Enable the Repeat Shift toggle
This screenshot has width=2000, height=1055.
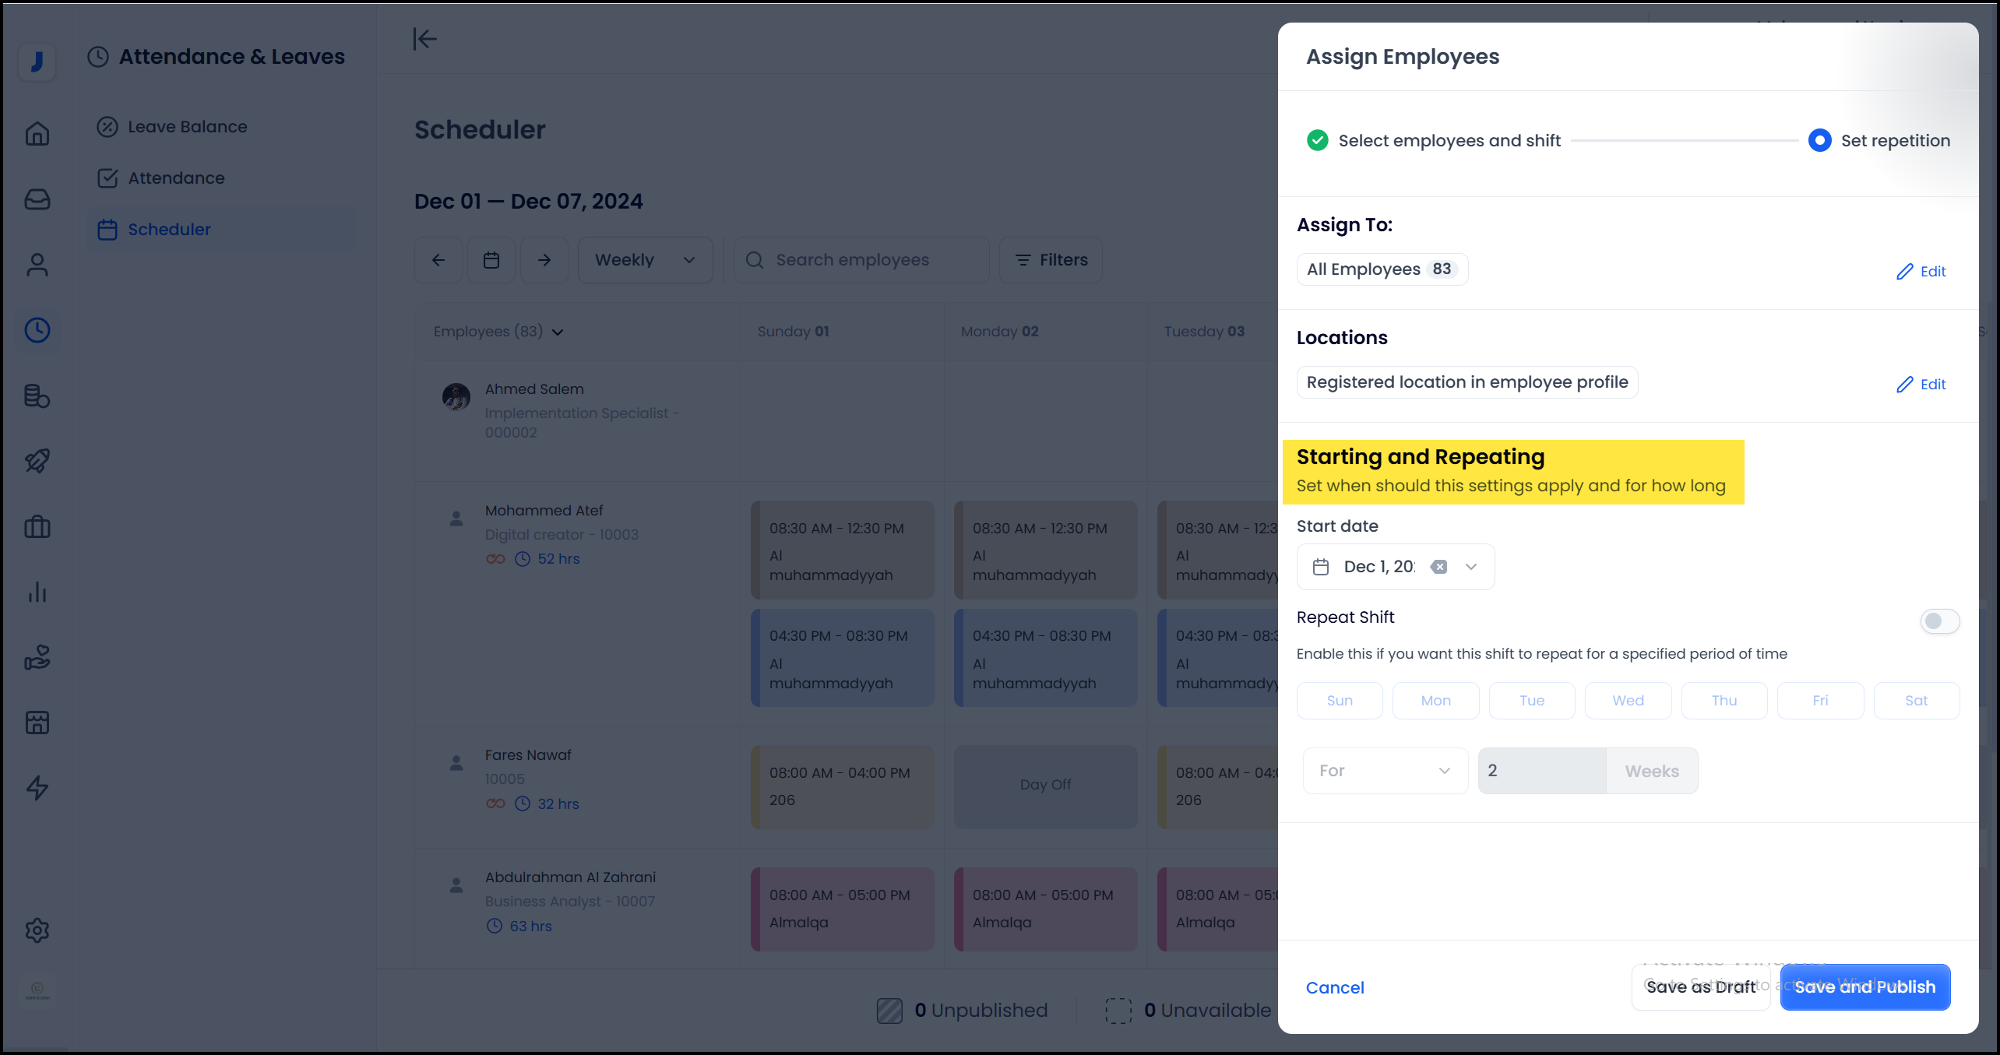tap(1939, 621)
